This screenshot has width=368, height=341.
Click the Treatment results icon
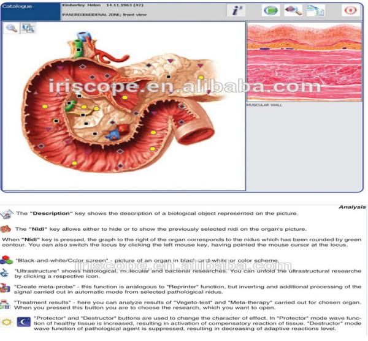pos(5,304)
